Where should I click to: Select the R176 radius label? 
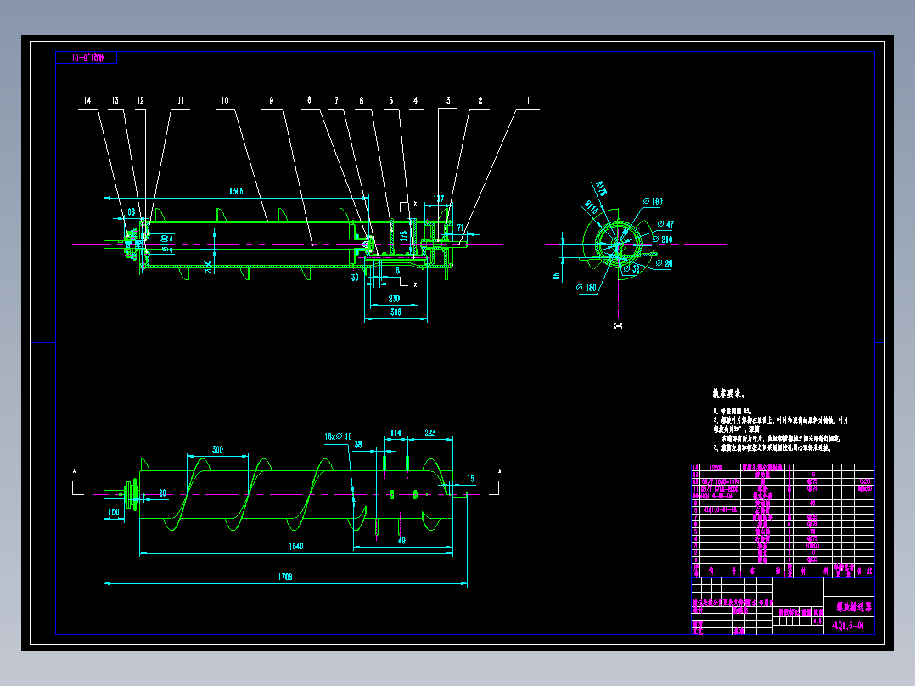point(602,188)
